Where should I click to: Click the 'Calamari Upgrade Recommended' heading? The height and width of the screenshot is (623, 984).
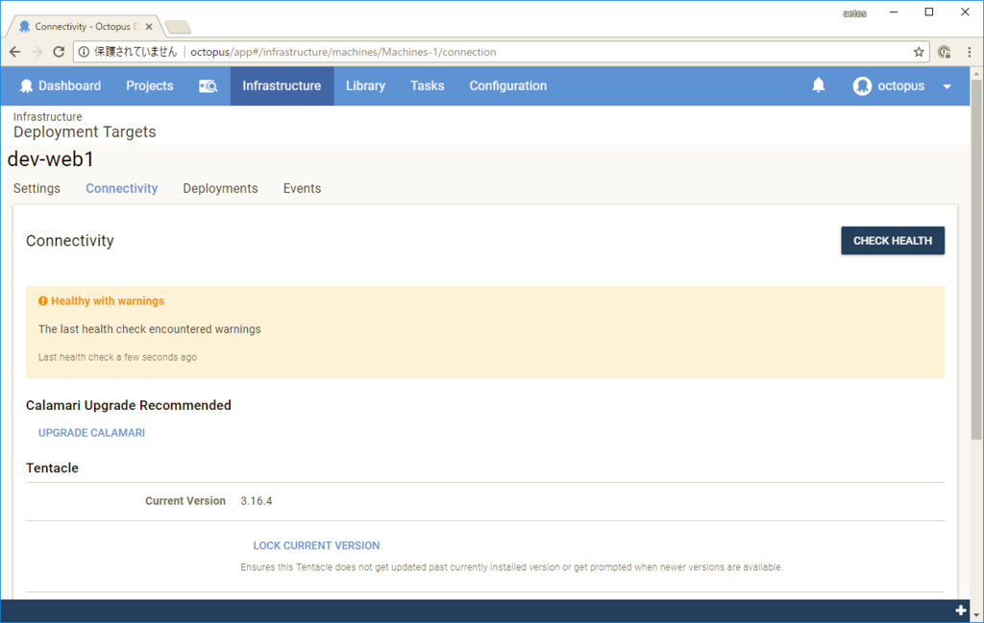pos(129,405)
